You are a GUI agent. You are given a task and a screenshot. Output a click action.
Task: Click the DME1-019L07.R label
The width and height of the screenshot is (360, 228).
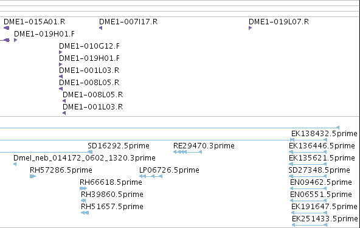[x=279, y=22]
